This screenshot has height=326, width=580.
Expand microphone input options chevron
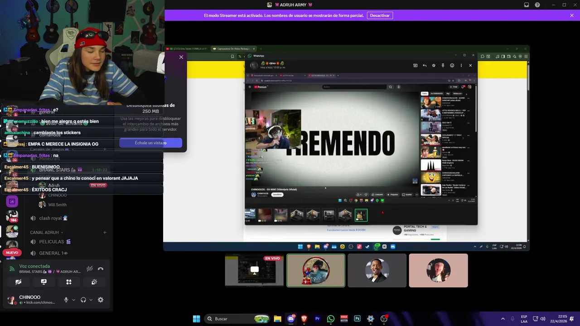[x=73, y=300]
